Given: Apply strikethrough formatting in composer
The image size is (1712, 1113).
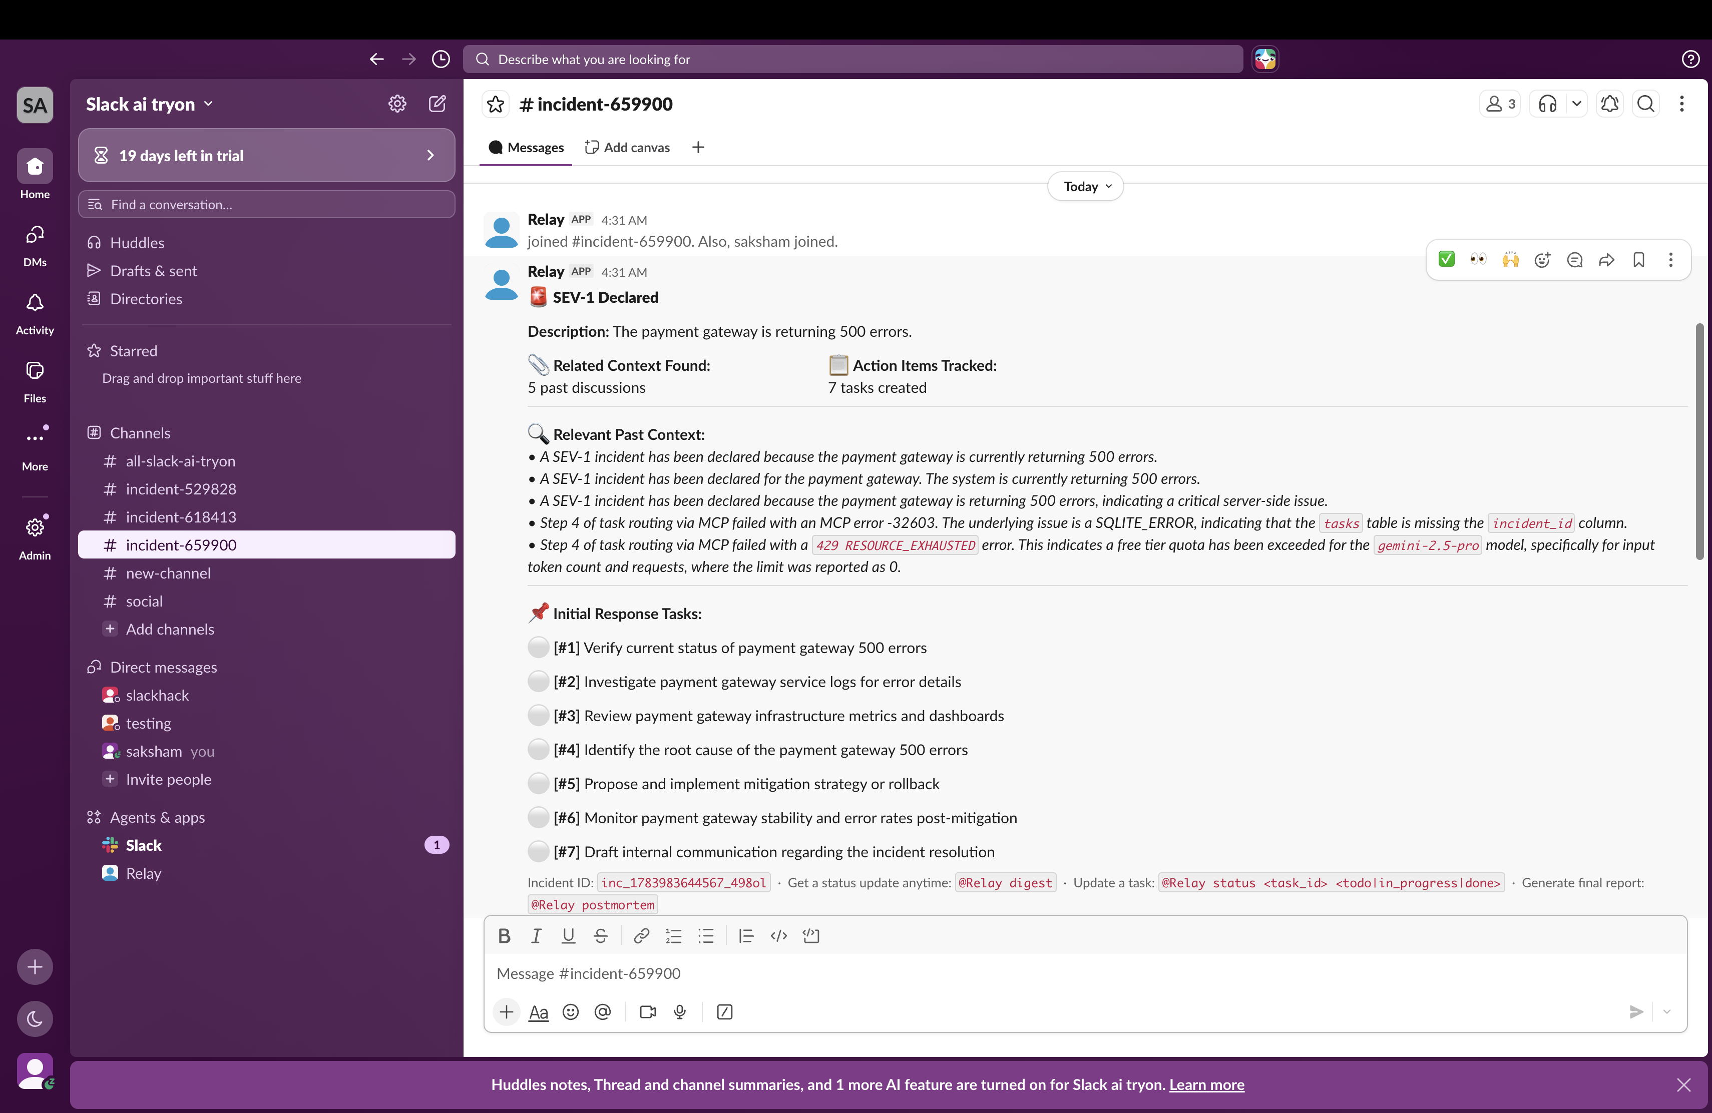Looking at the screenshot, I should pos(601,935).
